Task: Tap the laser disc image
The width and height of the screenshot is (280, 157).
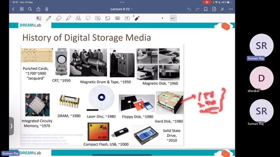Action: click(x=101, y=98)
